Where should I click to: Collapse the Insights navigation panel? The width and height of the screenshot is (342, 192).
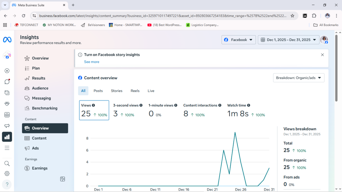(62, 179)
